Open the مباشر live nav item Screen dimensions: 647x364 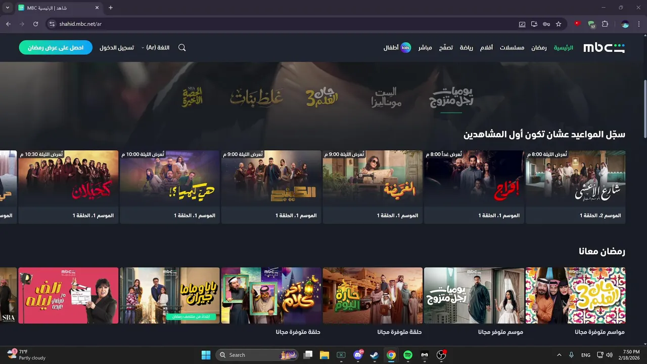pos(425,48)
